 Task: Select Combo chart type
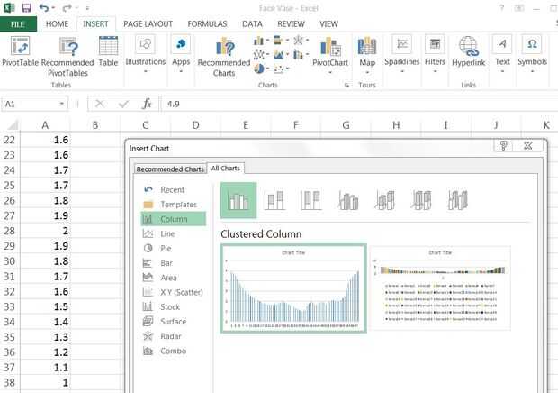click(173, 351)
